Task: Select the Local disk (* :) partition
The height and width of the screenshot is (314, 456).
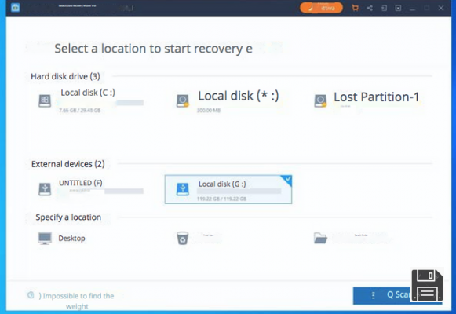Action: tap(228, 101)
